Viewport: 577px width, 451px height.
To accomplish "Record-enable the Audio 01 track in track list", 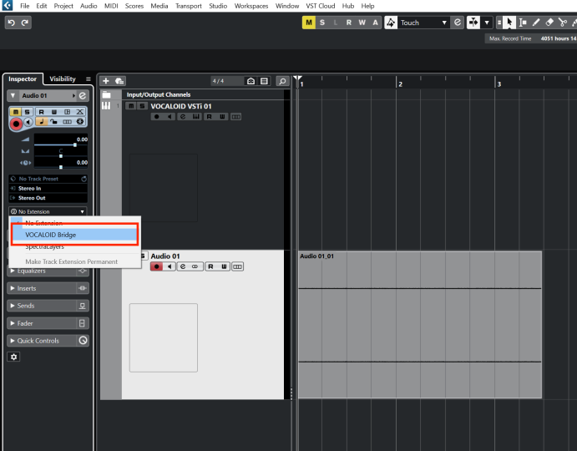I will coord(156,266).
